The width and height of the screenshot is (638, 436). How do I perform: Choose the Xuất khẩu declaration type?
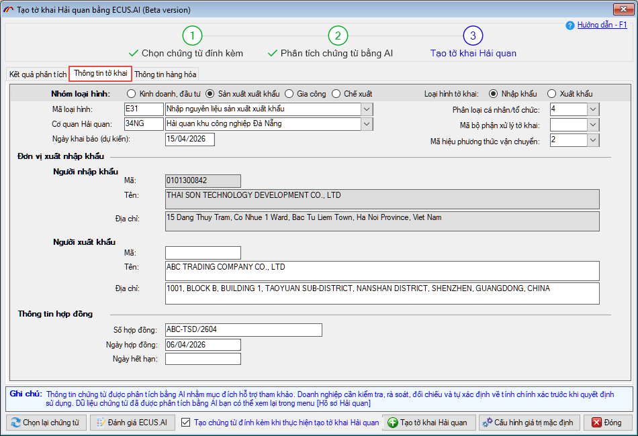tap(552, 94)
